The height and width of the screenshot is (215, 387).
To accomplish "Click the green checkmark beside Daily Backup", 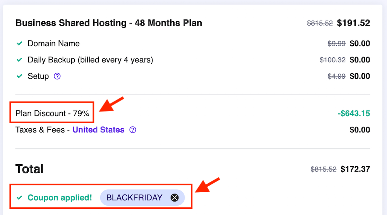I will coord(19,60).
